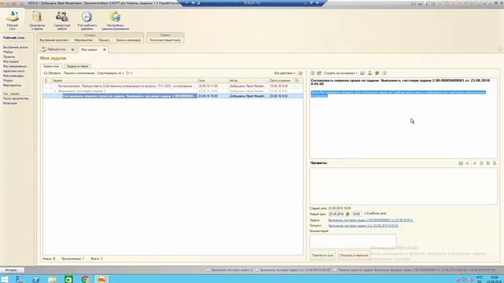504x283 pixels.
Task: Open Файлы in the left navigation
Action: [8, 52]
